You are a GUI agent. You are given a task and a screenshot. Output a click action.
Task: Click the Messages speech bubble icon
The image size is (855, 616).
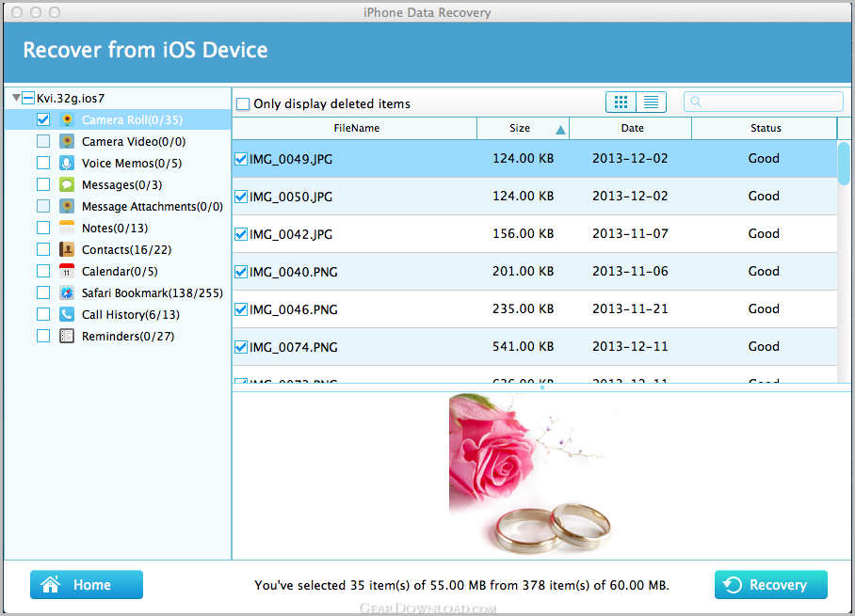pos(67,184)
